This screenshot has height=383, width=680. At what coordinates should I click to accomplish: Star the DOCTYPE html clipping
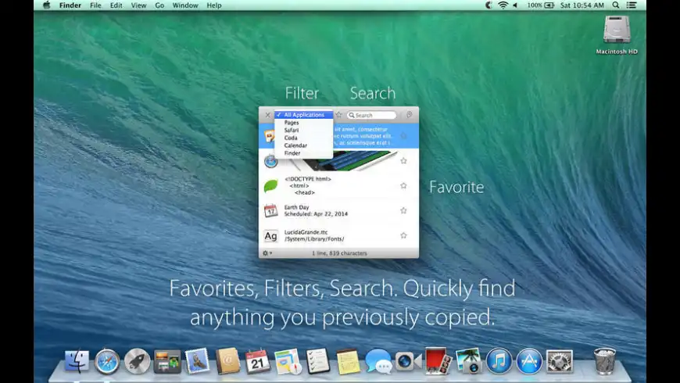tap(403, 186)
